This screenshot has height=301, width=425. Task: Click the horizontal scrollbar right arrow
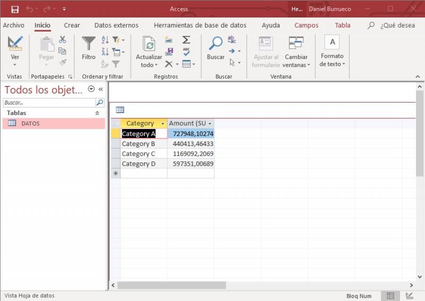pos(411,285)
